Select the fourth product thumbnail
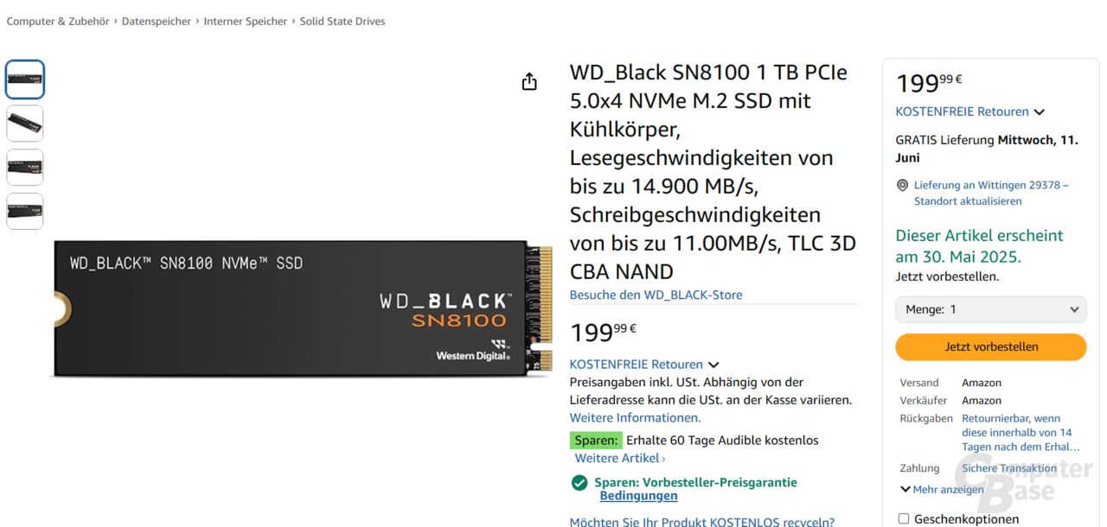Viewport: 1107px width, 527px height. [x=25, y=212]
